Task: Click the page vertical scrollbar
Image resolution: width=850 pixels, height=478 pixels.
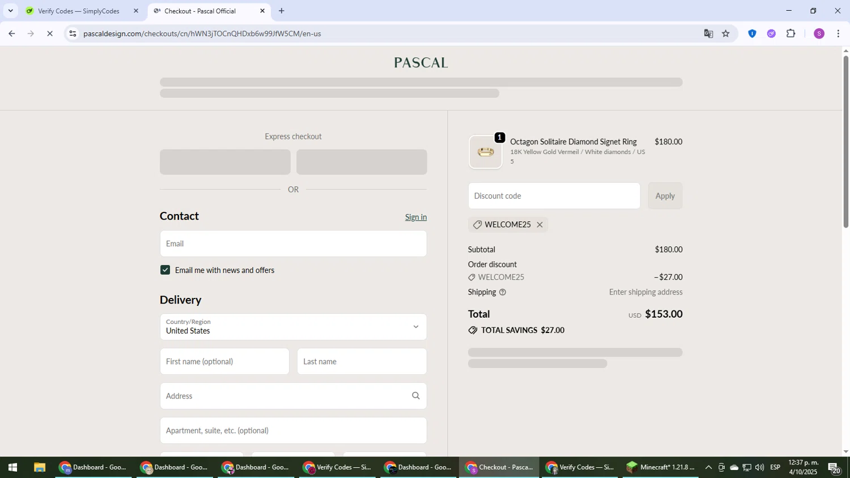Action: 845,142
